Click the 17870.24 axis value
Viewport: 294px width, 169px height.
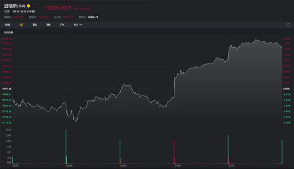(6, 100)
